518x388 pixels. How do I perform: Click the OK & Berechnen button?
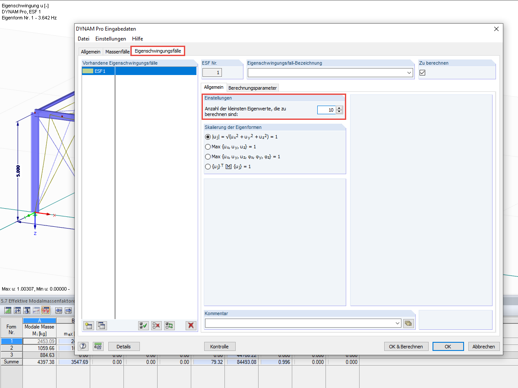[406, 346]
